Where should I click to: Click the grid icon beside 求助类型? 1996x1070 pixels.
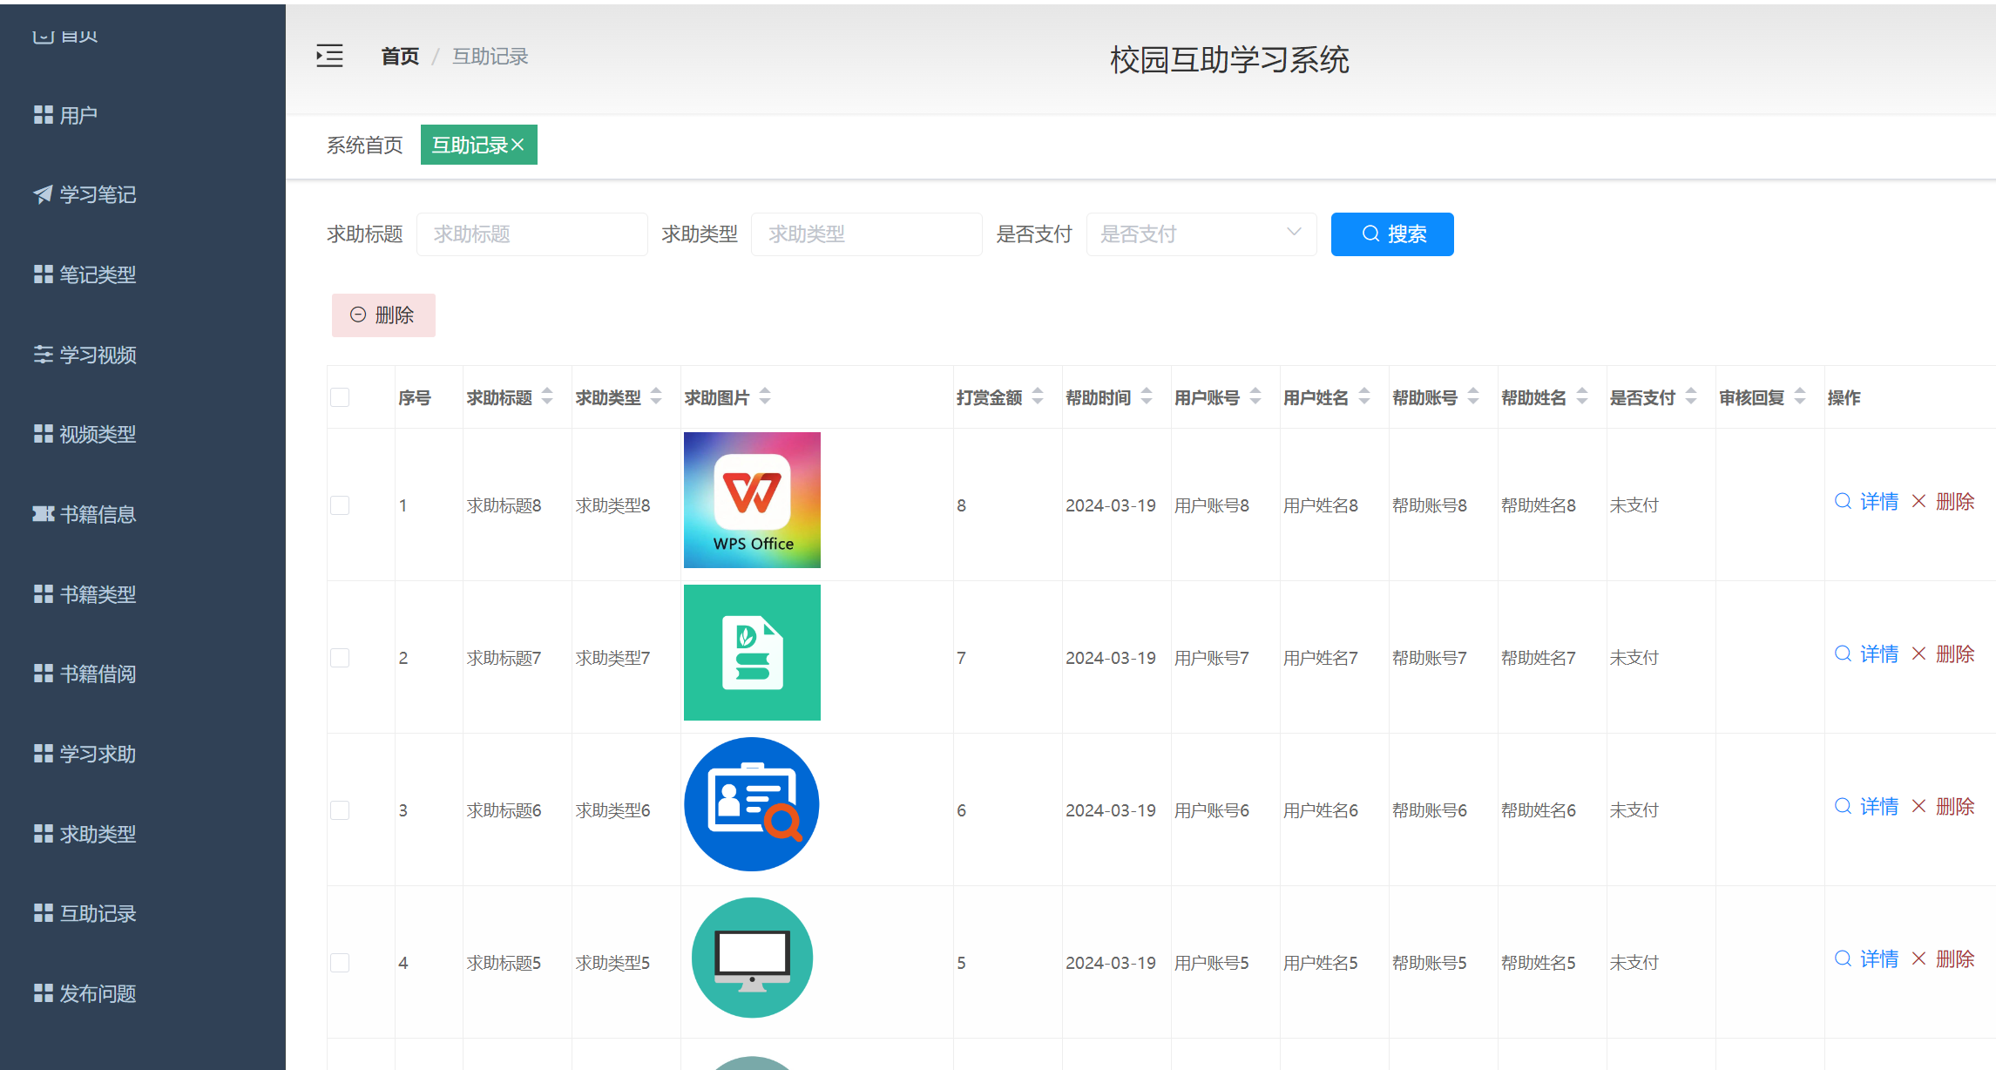pyautogui.click(x=43, y=834)
